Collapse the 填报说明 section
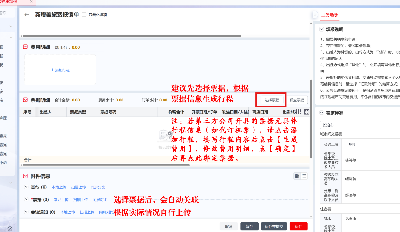The image size is (400, 232). [x=322, y=29]
